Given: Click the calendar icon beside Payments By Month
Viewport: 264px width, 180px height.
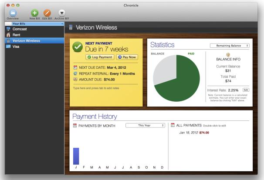Looking at the screenshot, I should [x=75, y=125].
